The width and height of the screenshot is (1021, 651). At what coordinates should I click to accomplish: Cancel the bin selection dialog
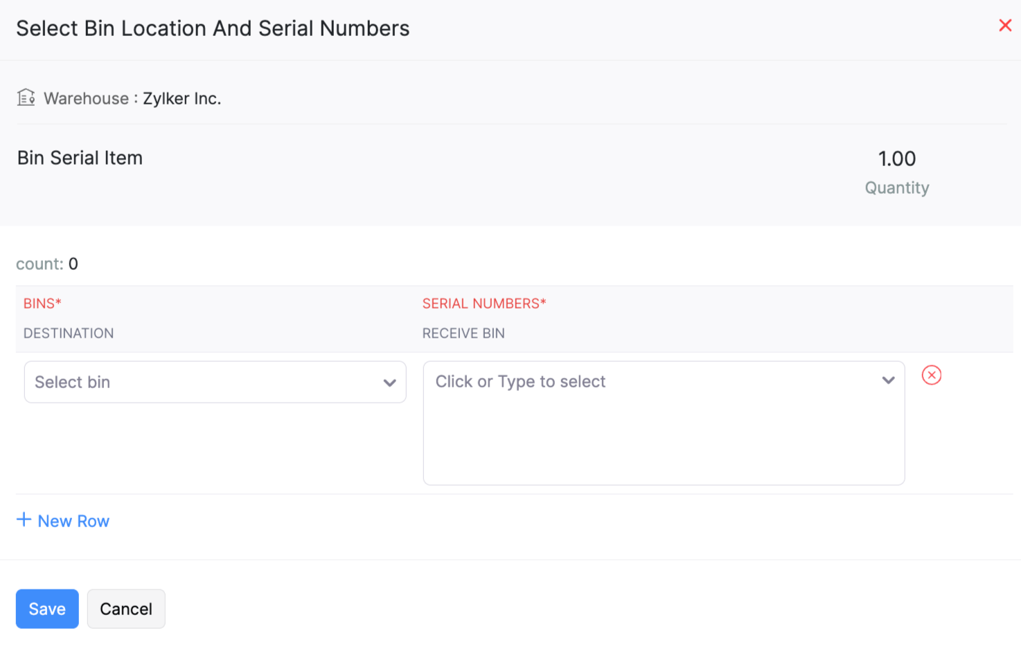pos(126,609)
